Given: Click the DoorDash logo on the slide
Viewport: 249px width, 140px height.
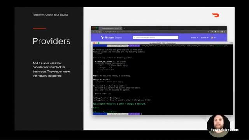Looking at the screenshot, I should (215, 15).
